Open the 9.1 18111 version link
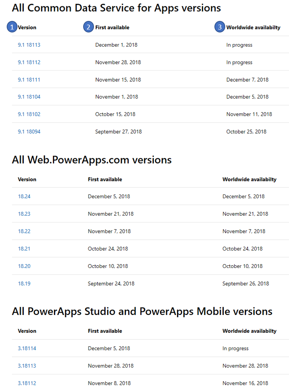Image resolution: width=289 pixels, height=390 pixels. click(29, 79)
